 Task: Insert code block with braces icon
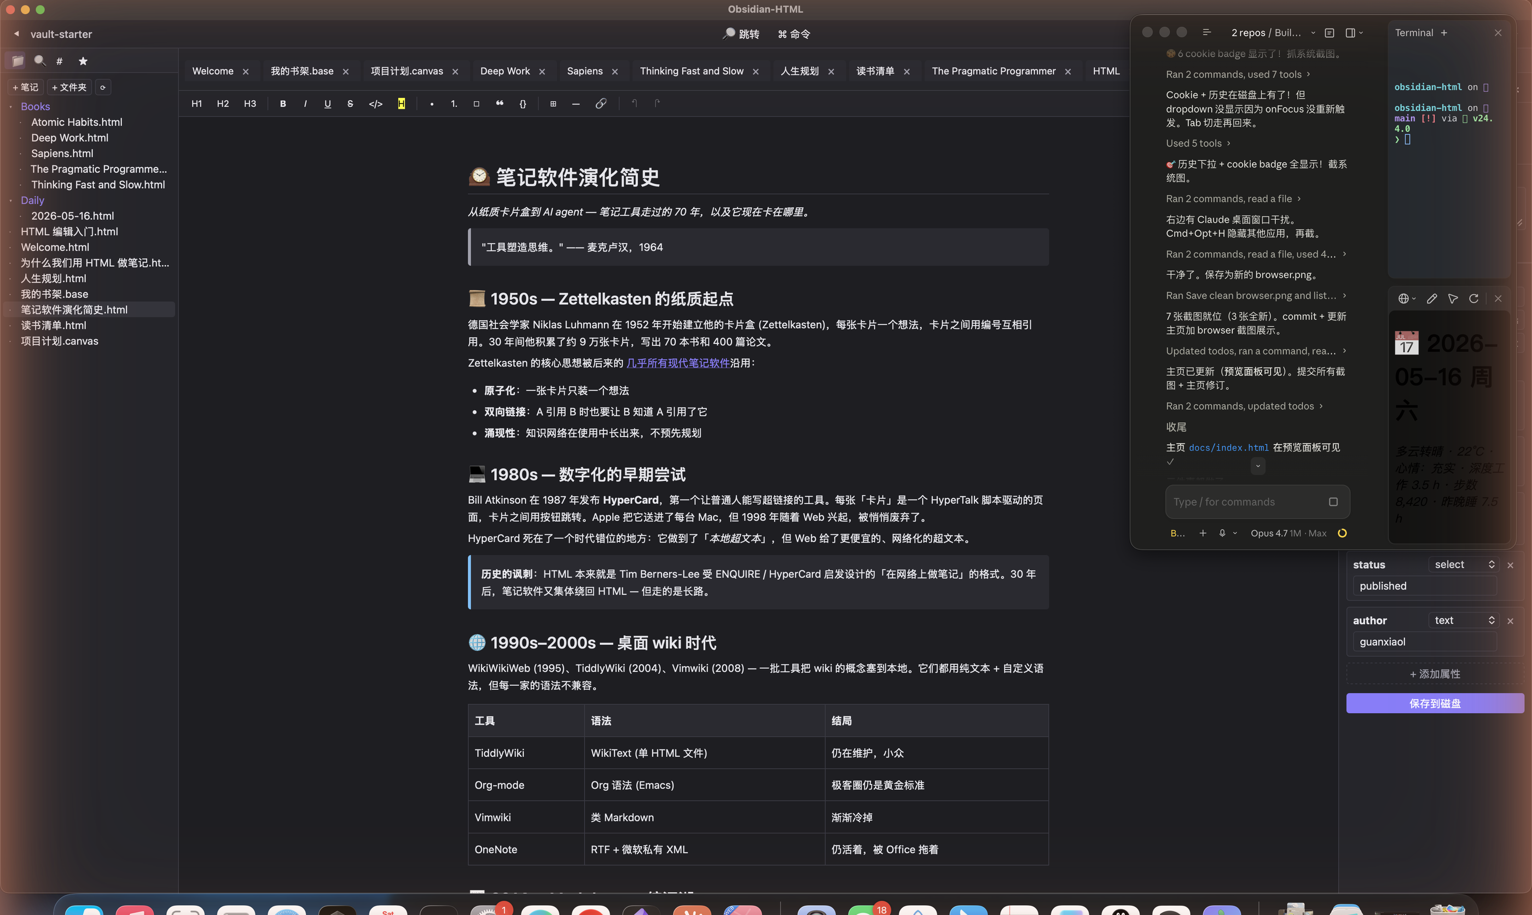(x=523, y=103)
